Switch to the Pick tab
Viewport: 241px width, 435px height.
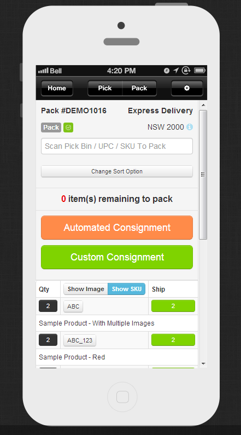click(105, 88)
